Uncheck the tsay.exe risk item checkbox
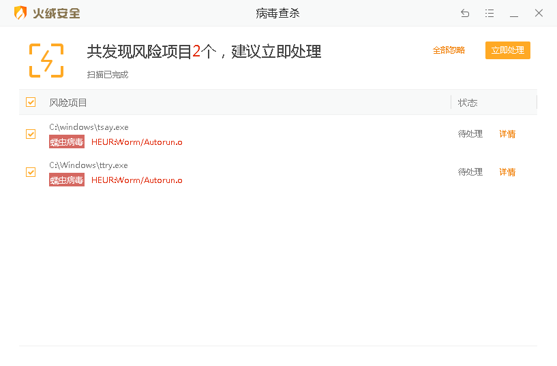This screenshot has width=557, height=366. 31,134
